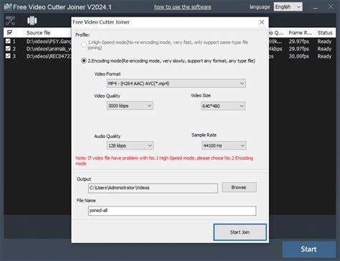Viewport: 340px width, 261px height.
Task: Click the File Name field joined-all
Action: (x=172, y=211)
